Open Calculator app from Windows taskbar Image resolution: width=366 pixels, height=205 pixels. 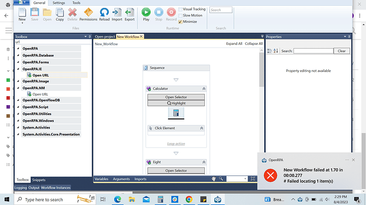160,199
